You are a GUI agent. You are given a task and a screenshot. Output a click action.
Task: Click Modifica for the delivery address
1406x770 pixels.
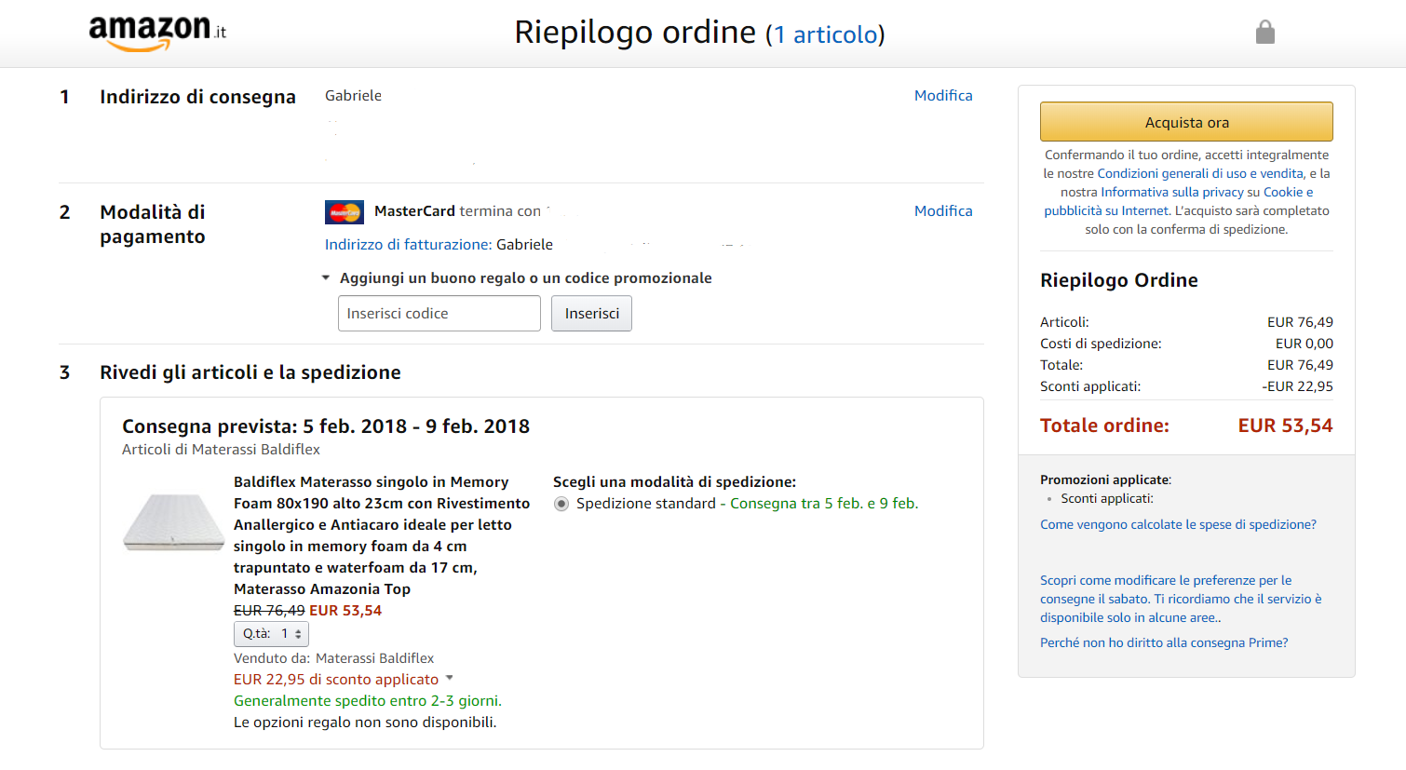942,96
